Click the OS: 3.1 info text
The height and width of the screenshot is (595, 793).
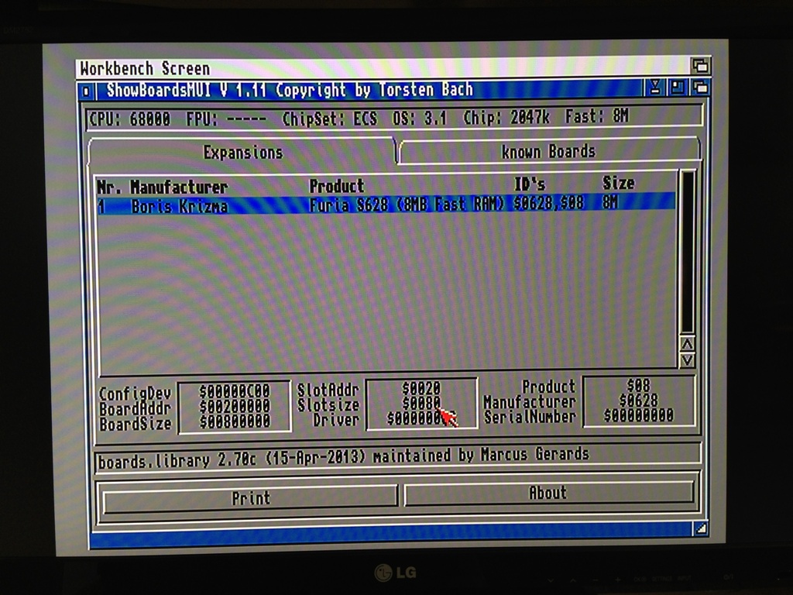pos(419,118)
